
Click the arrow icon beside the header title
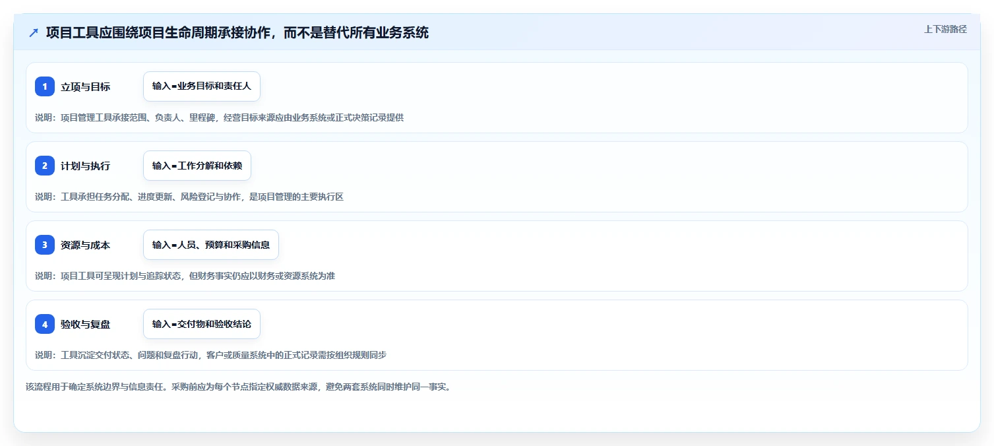[x=34, y=33]
